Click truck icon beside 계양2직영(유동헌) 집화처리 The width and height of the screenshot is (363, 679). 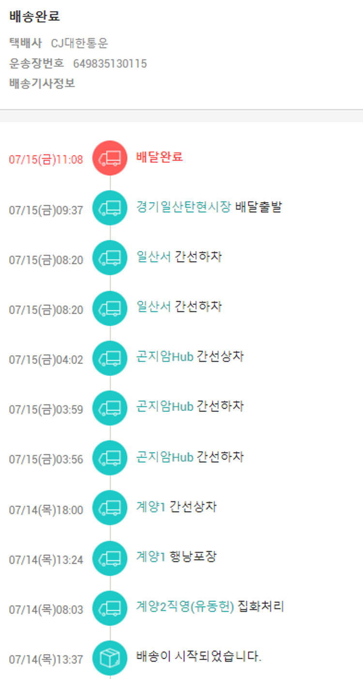click(x=110, y=608)
